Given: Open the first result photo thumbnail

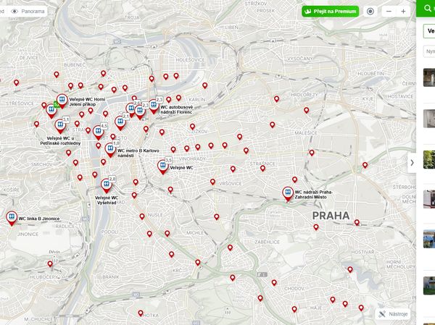Looking at the screenshot, I should 429,77.
